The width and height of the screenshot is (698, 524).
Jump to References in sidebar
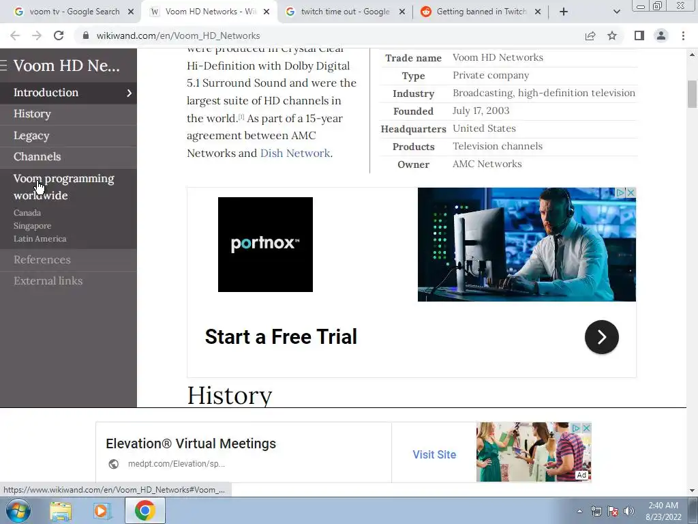pyautogui.click(x=42, y=259)
